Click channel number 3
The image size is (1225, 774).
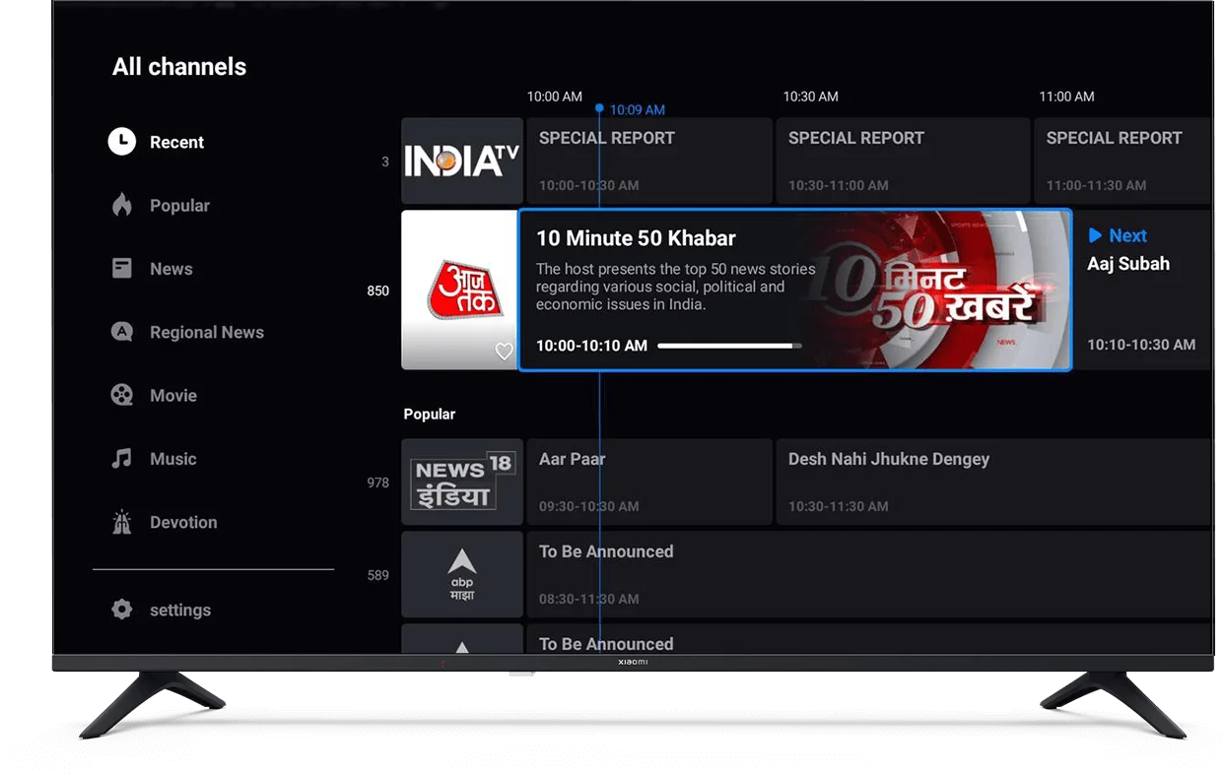pyautogui.click(x=385, y=161)
